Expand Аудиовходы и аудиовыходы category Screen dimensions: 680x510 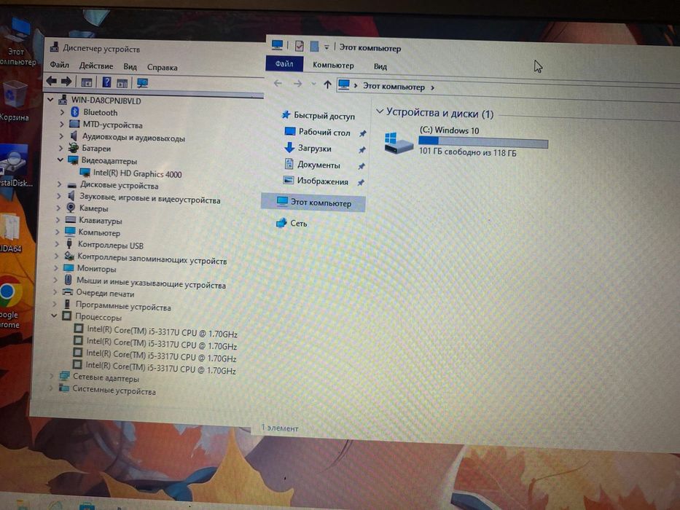(61, 136)
